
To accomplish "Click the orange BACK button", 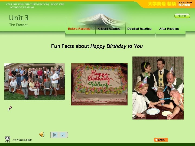I will click(161, 140).
